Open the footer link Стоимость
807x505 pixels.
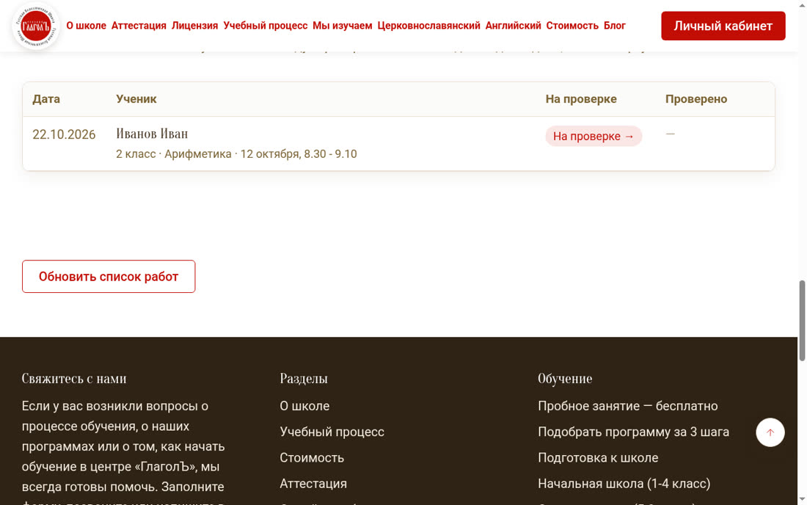click(x=312, y=457)
